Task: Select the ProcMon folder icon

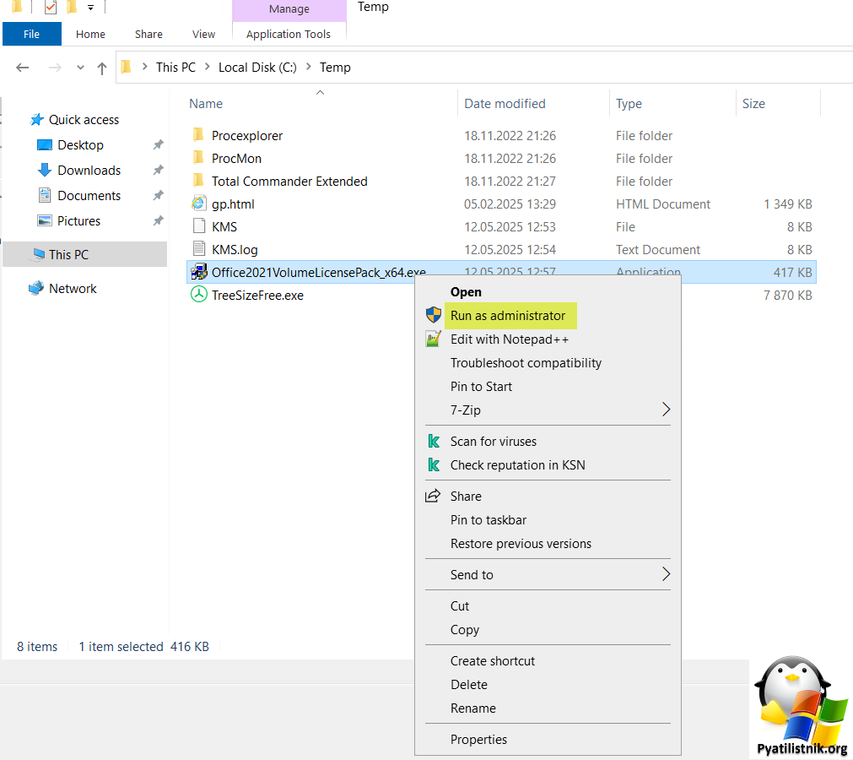Action: (x=198, y=158)
